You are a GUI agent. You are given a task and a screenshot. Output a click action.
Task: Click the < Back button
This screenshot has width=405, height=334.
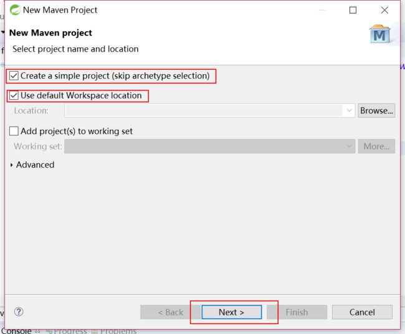[x=171, y=312]
